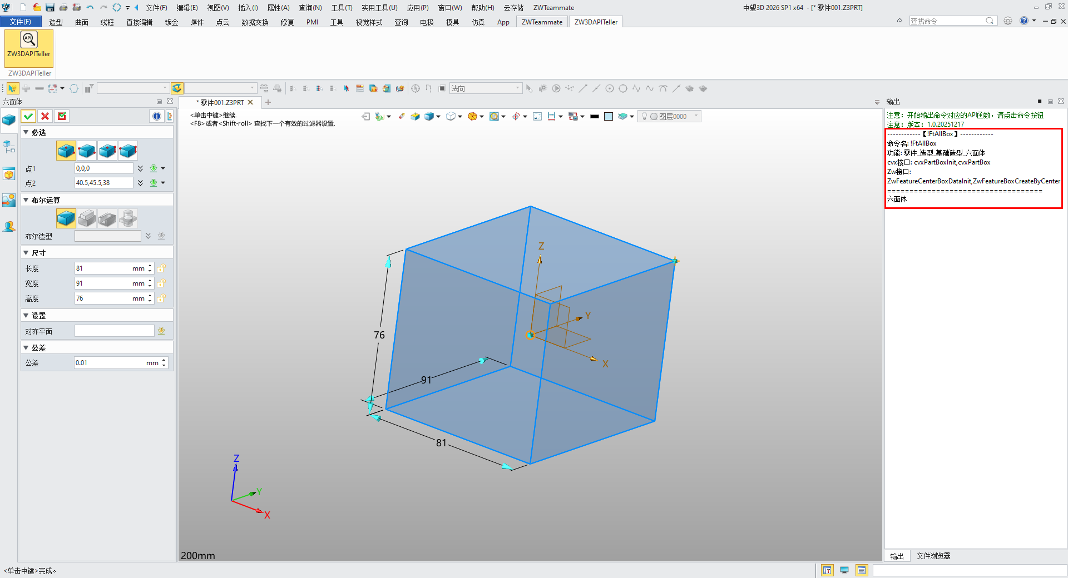Click the 点2 coordinate input field
Image resolution: width=1068 pixels, height=578 pixels.
point(103,183)
